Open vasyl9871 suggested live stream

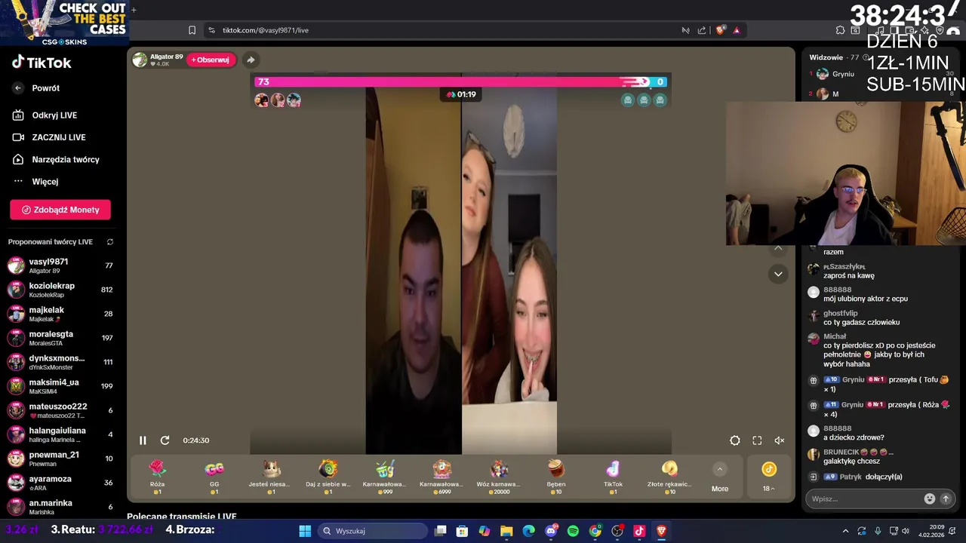(x=60, y=265)
